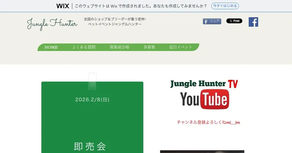Open the よくある質問 menu item
The height and width of the screenshot is (153, 292).
coord(84,47)
